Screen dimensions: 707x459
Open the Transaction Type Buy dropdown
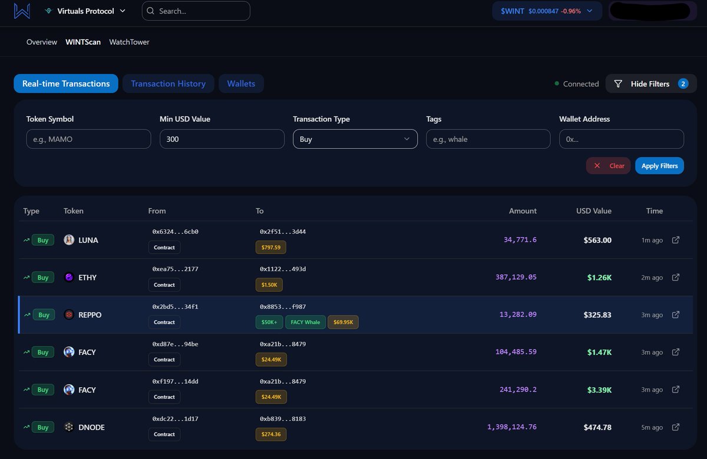coord(355,139)
